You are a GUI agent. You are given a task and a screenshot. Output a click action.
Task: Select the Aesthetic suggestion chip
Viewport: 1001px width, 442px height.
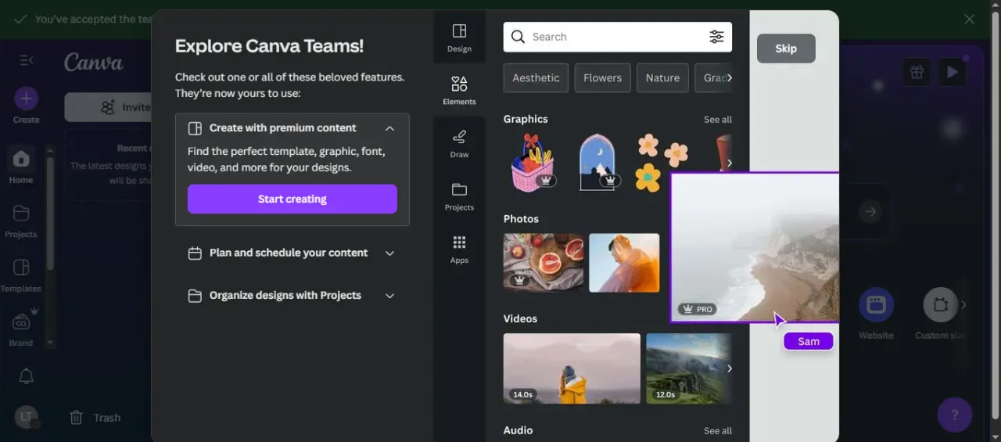pyautogui.click(x=536, y=78)
